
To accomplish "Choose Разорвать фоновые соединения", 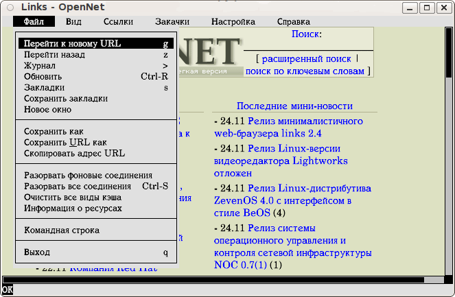I will (x=96, y=176).
